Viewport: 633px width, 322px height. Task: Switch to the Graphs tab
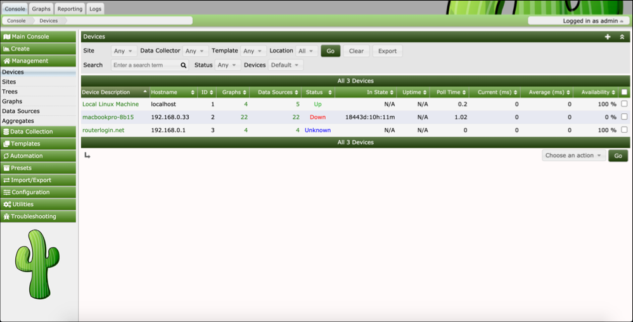pos(41,8)
